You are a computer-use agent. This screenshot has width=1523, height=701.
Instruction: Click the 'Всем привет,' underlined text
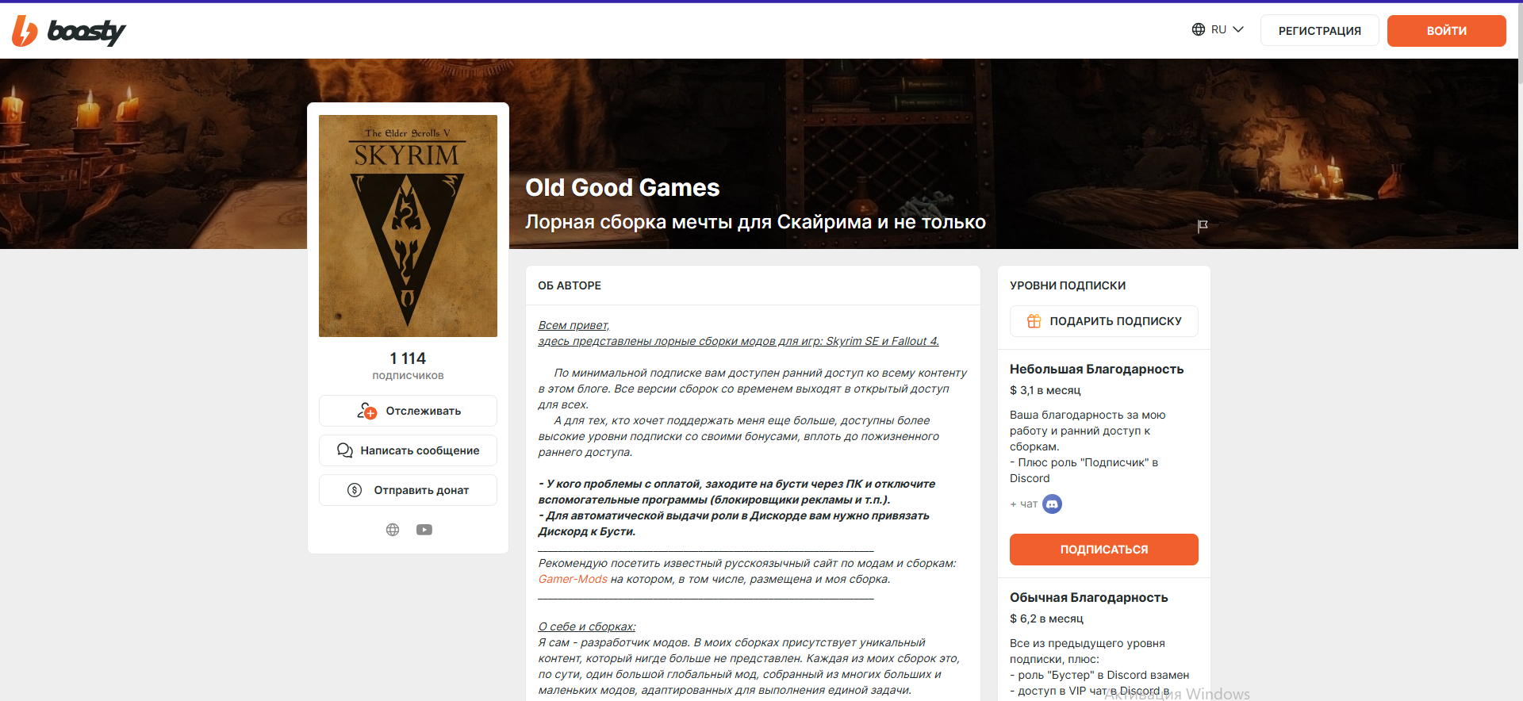(574, 325)
